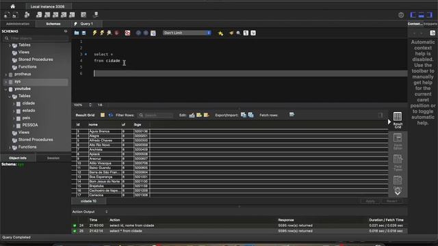Commit the current transaction
This screenshot has width=438, height=246.
138,33
